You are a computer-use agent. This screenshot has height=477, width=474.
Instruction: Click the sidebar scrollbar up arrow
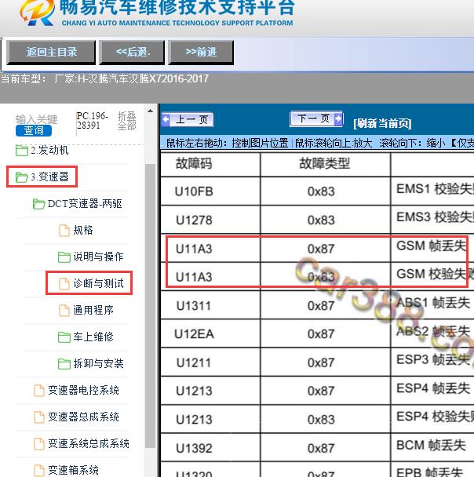click(x=151, y=111)
